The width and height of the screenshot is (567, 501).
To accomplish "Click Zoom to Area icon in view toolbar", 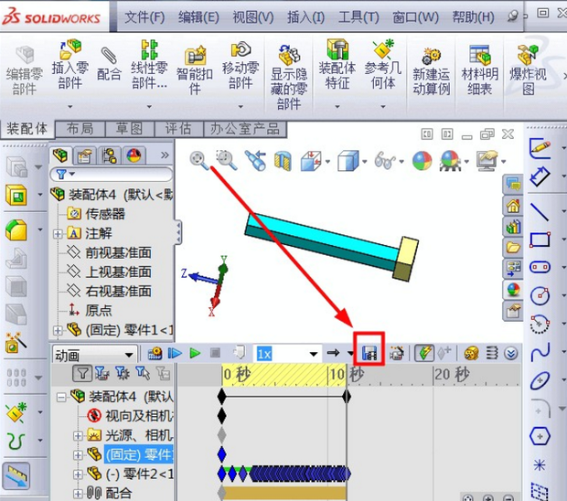I will tap(227, 160).
